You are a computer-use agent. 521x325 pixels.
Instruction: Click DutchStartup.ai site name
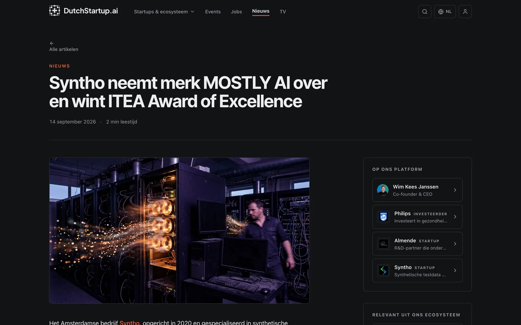(91, 11)
